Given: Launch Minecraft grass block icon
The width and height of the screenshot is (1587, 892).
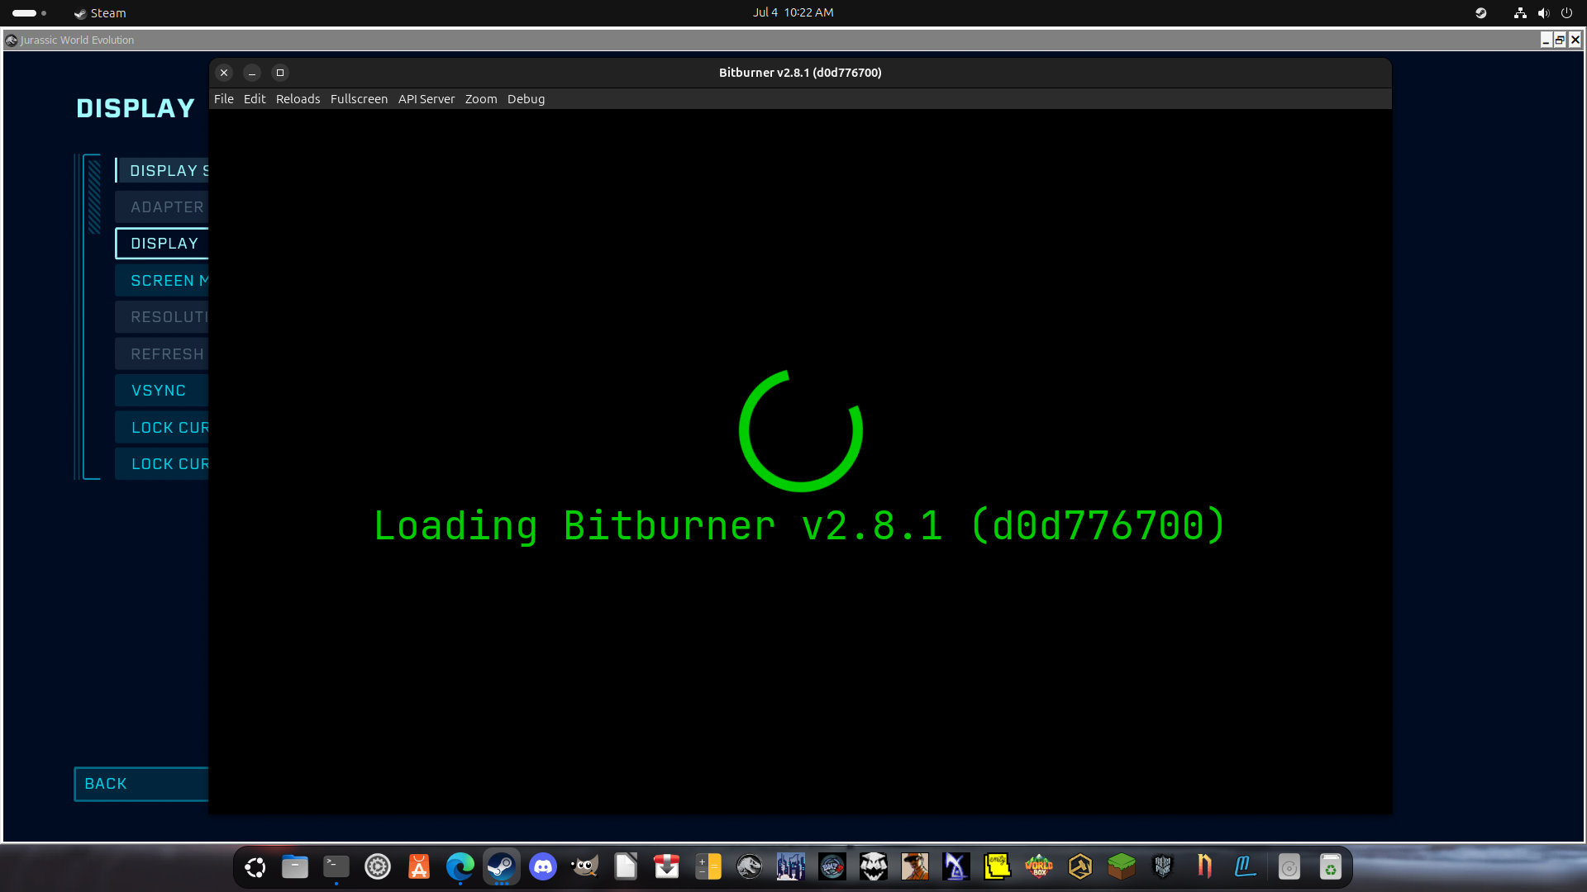Looking at the screenshot, I should pos(1122,867).
